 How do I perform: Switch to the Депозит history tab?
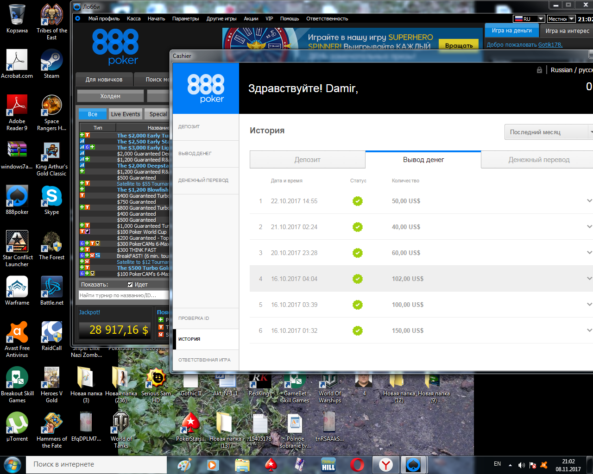307,160
